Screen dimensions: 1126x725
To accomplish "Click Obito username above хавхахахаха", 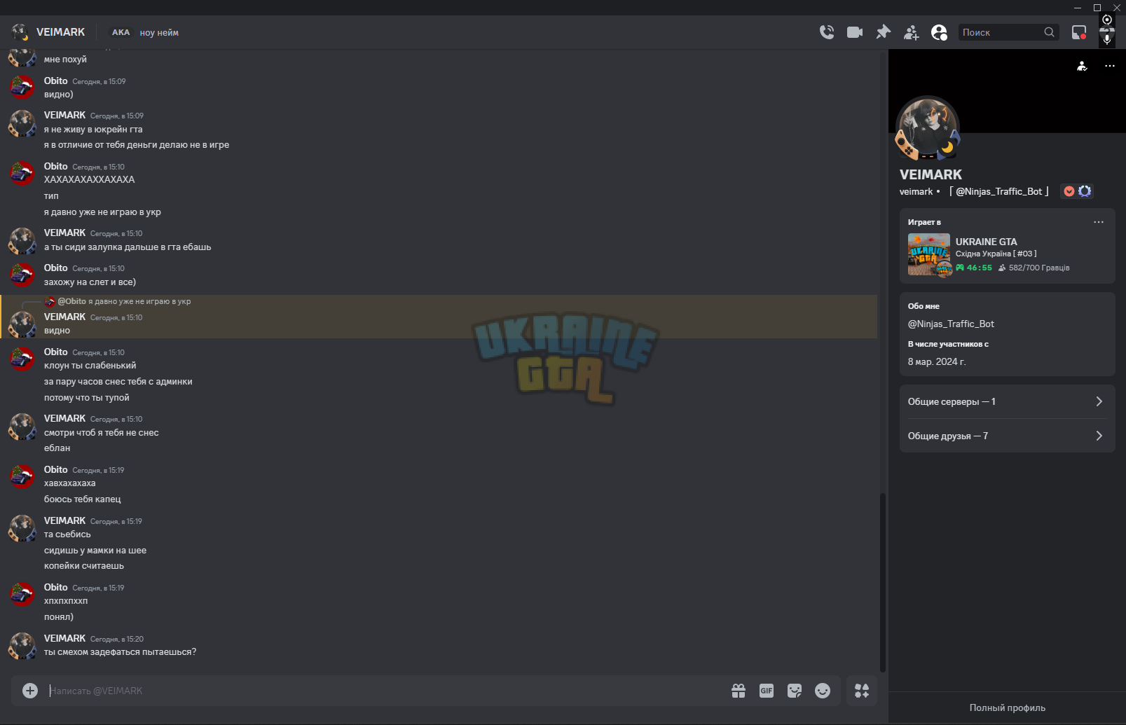I will (x=56, y=469).
